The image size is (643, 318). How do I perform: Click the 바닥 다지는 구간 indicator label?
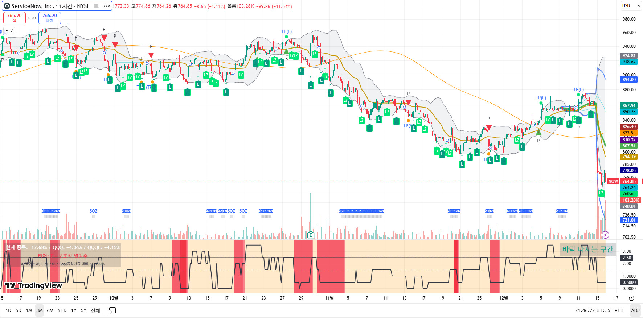587,249
